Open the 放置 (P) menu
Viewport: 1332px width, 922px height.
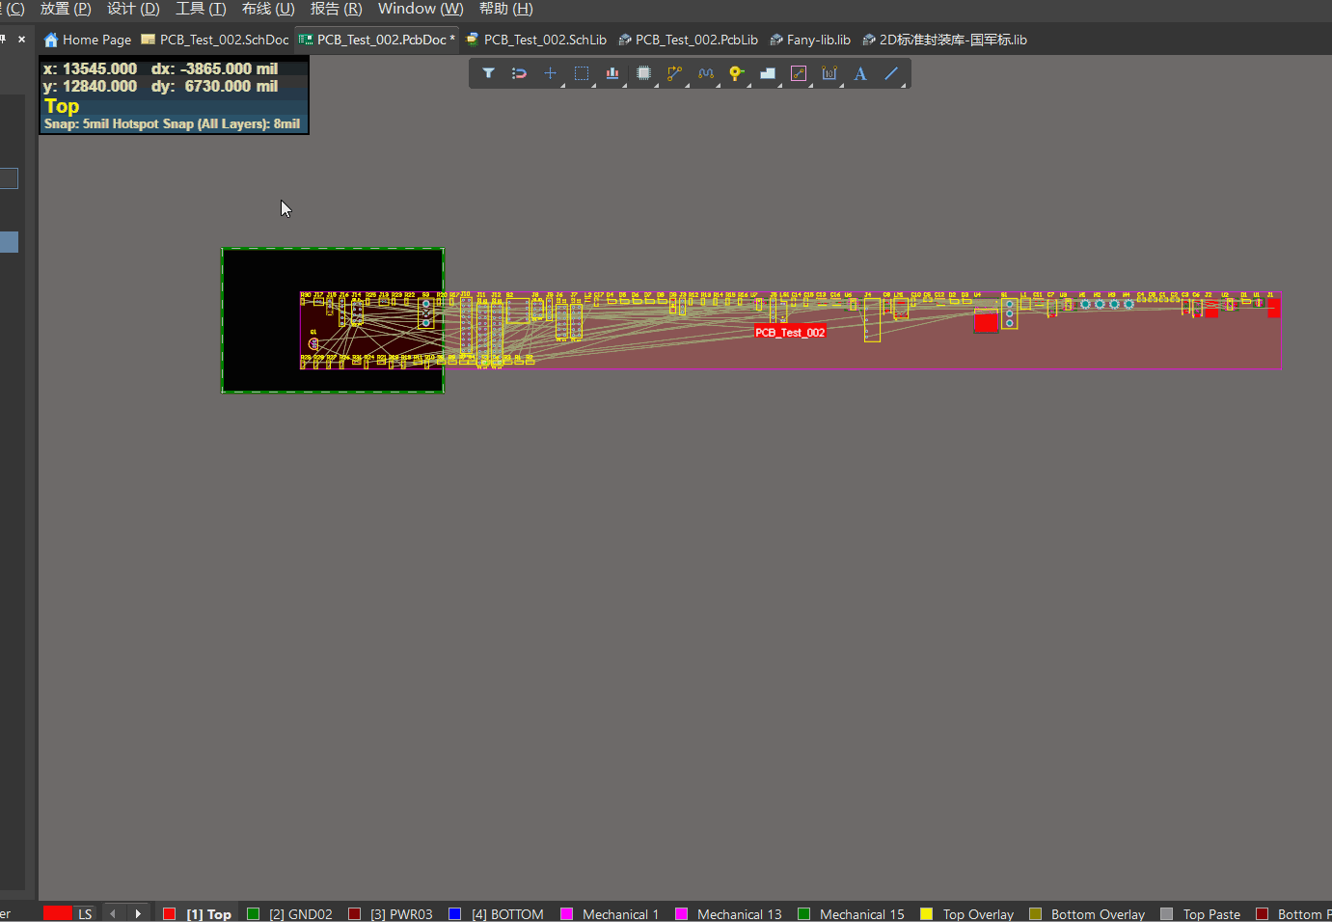pyautogui.click(x=66, y=9)
